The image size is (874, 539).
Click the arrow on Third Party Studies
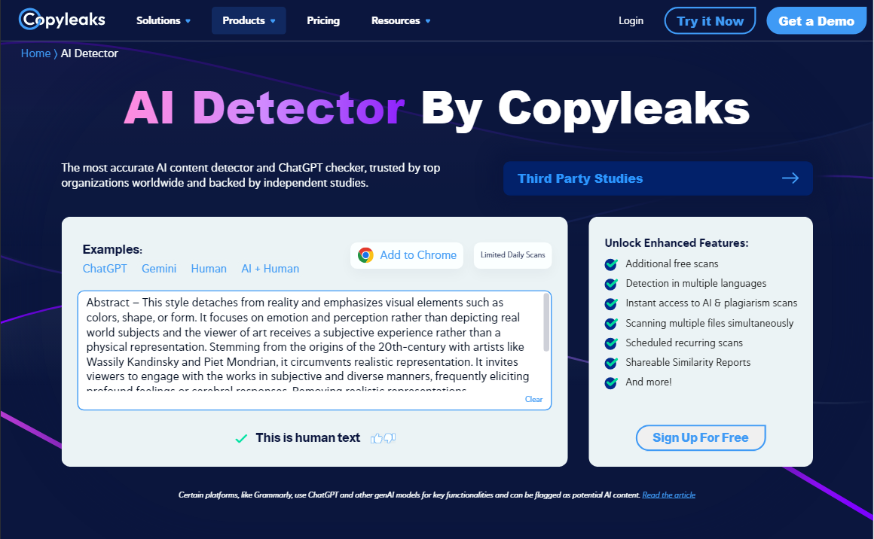(x=790, y=178)
